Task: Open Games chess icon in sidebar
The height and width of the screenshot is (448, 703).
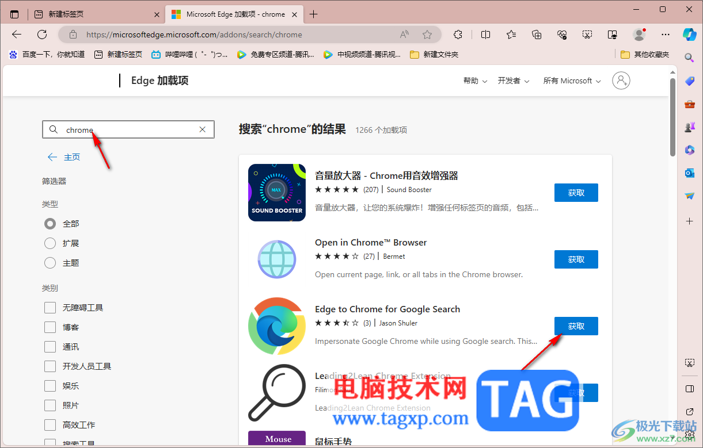Action: point(690,127)
